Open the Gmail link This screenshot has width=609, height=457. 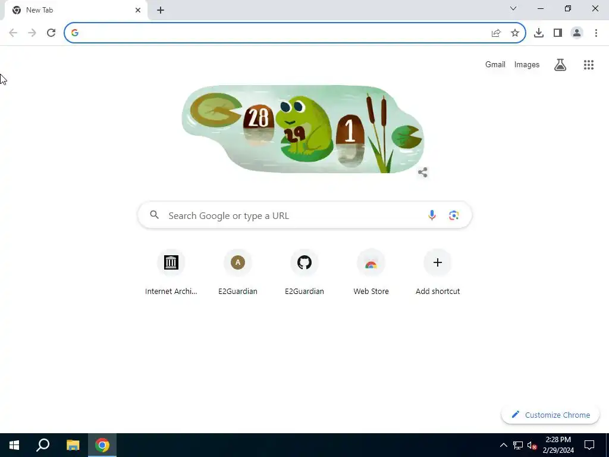point(495,64)
